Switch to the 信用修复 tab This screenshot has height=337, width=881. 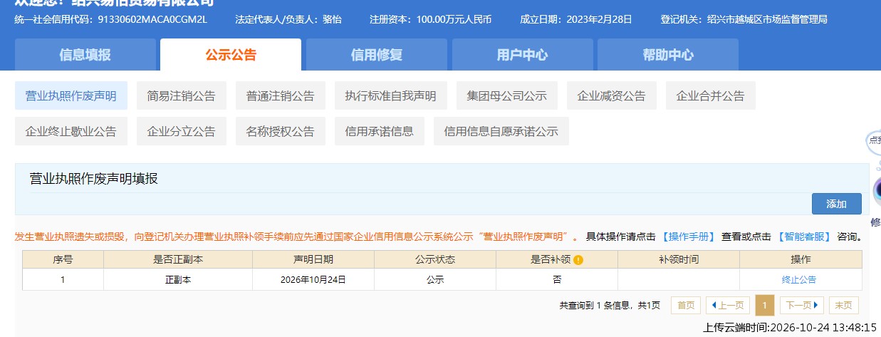pos(377,55)
